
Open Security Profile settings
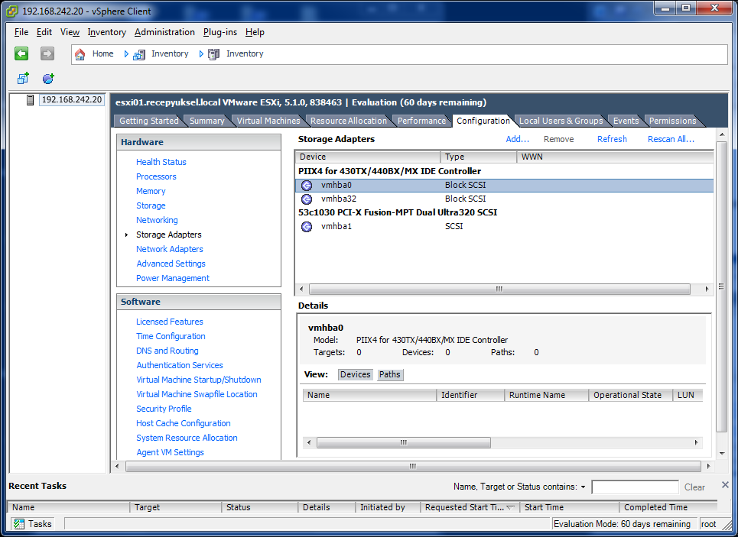click(164, 409)
